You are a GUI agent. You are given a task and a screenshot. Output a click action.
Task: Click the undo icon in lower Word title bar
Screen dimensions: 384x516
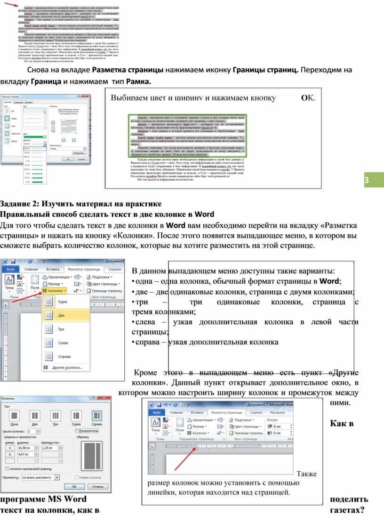(x=166, y=405)
